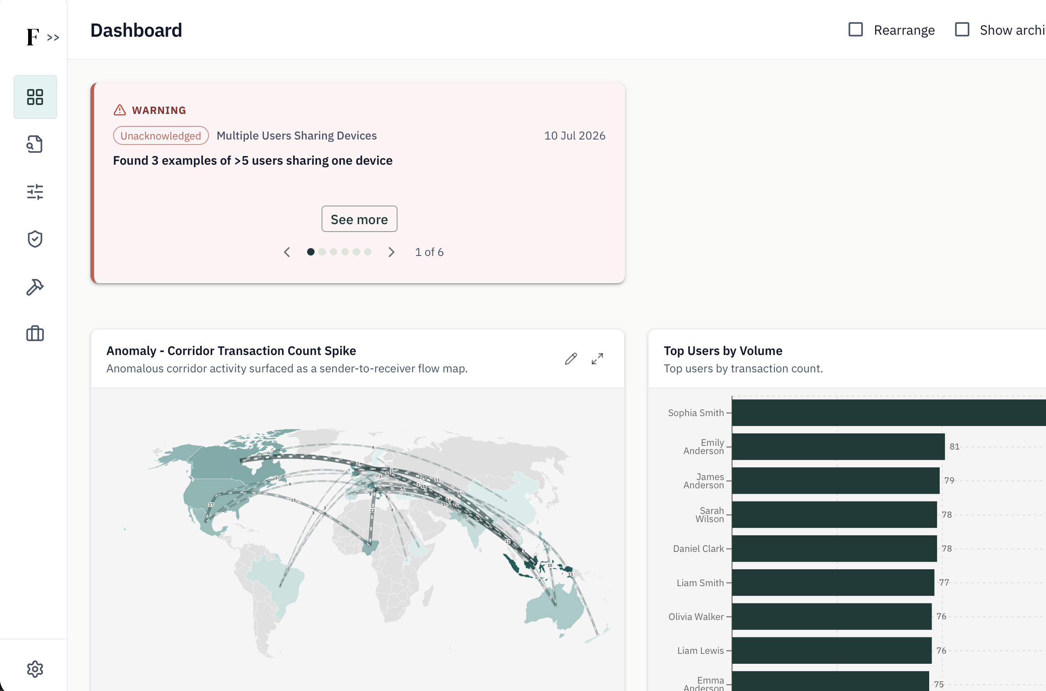1046x691 pixels.
Task: Open the hammer tool icon in sidebar
Action: point(35,287)
